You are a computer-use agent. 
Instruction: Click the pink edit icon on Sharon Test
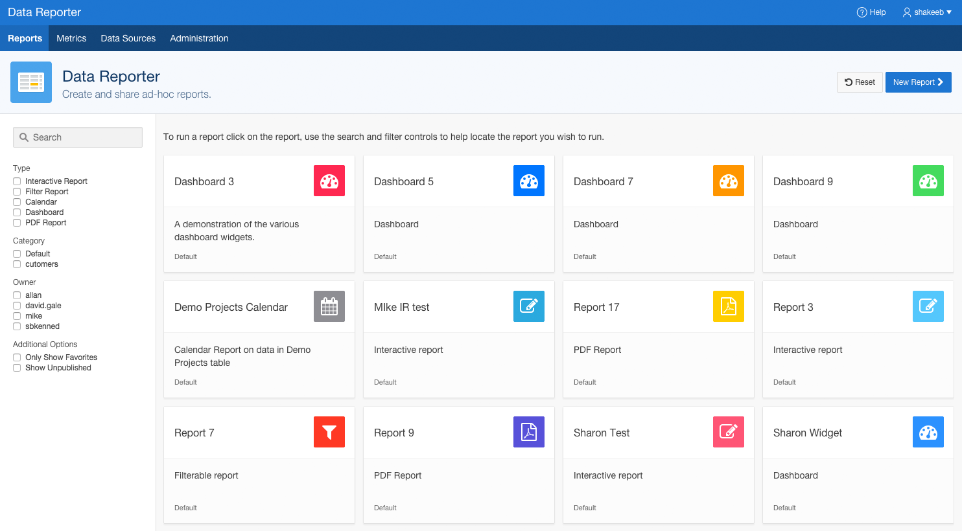729,432
